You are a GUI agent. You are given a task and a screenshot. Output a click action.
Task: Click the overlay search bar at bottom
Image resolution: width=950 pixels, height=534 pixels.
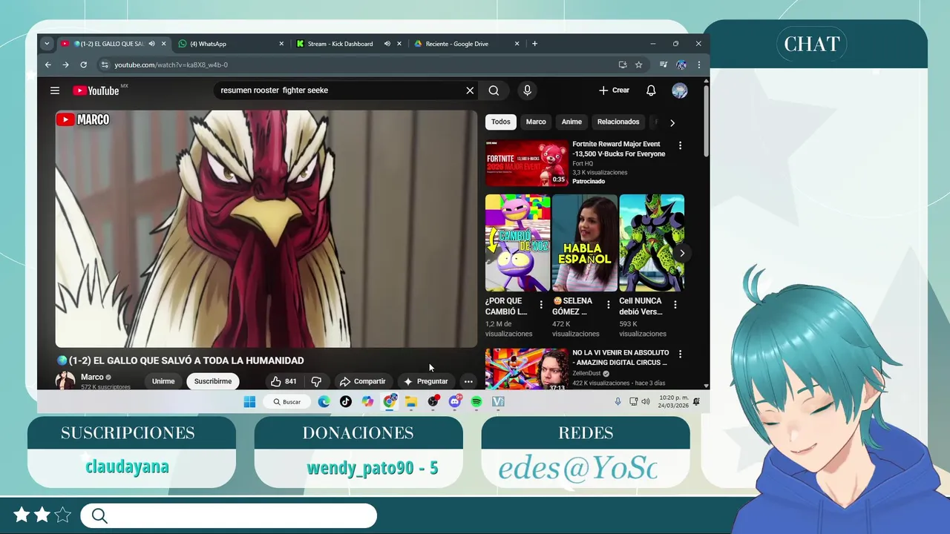[229, 515]
